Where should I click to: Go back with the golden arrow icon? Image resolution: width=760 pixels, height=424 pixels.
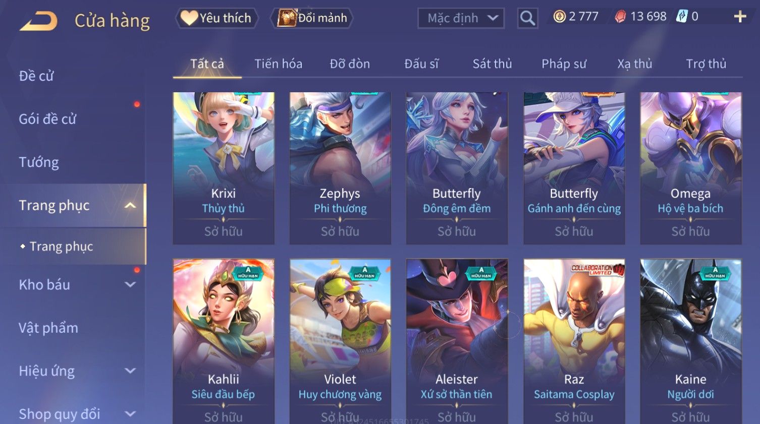point(38,21)
